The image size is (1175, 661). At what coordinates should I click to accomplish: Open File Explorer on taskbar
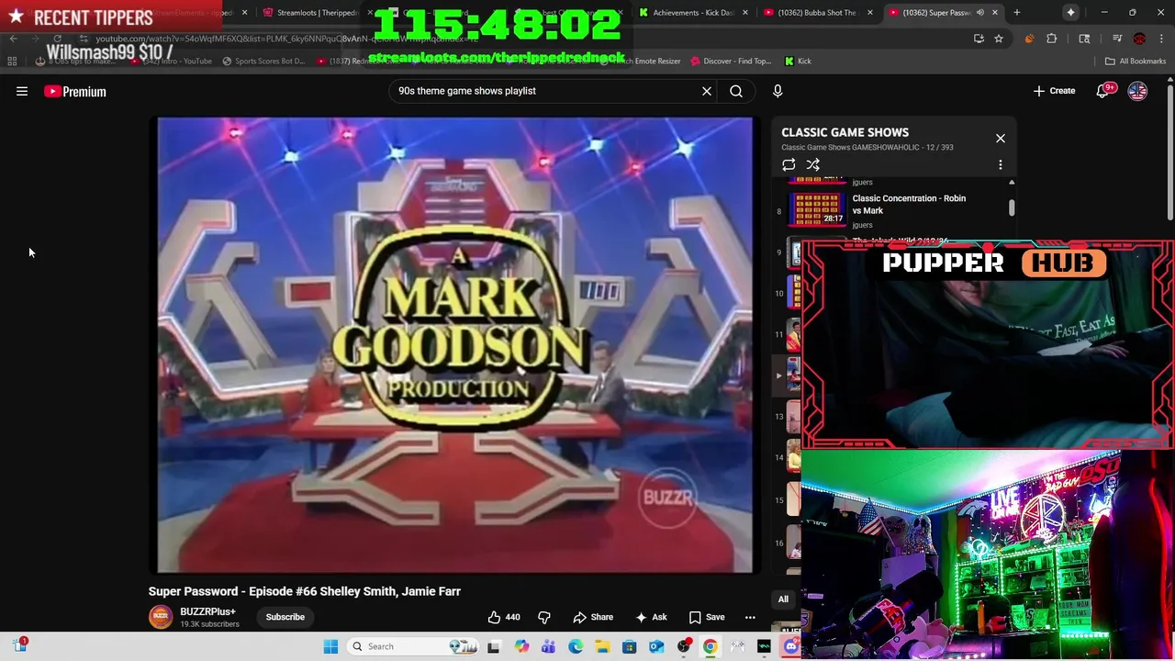[x=602, y=646]
